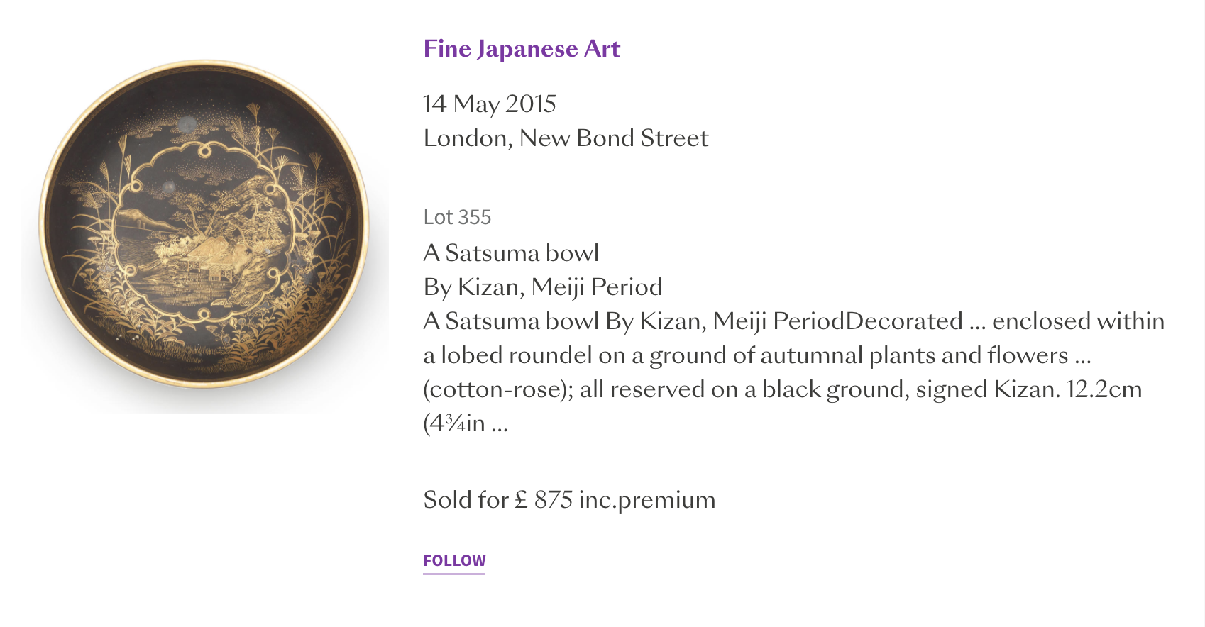
Task: Click the 14 May 2015 sale date
Action: [490, 104]
